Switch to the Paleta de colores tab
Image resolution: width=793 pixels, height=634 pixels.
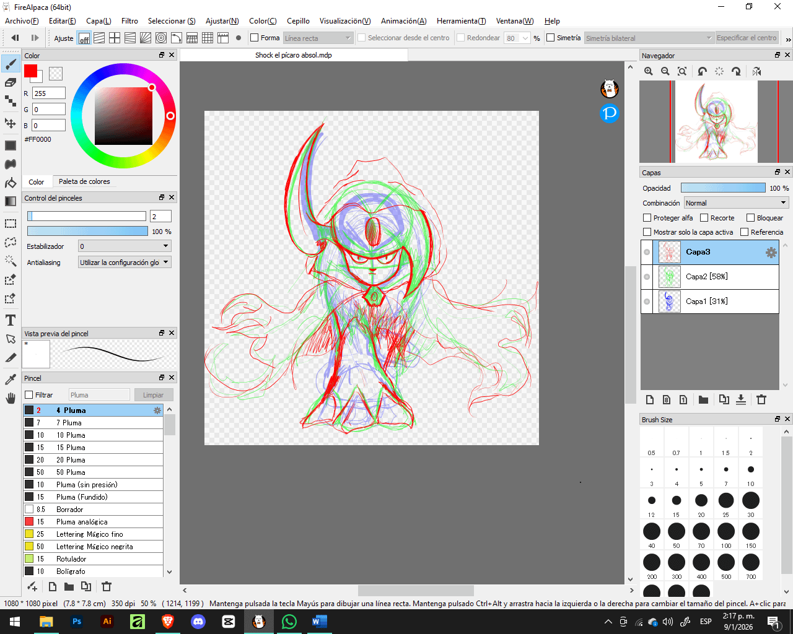tap(84, 181)
